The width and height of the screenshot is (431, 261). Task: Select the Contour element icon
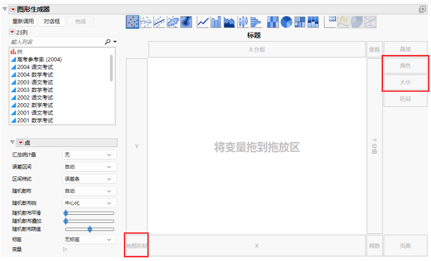(x=186, y=22)
